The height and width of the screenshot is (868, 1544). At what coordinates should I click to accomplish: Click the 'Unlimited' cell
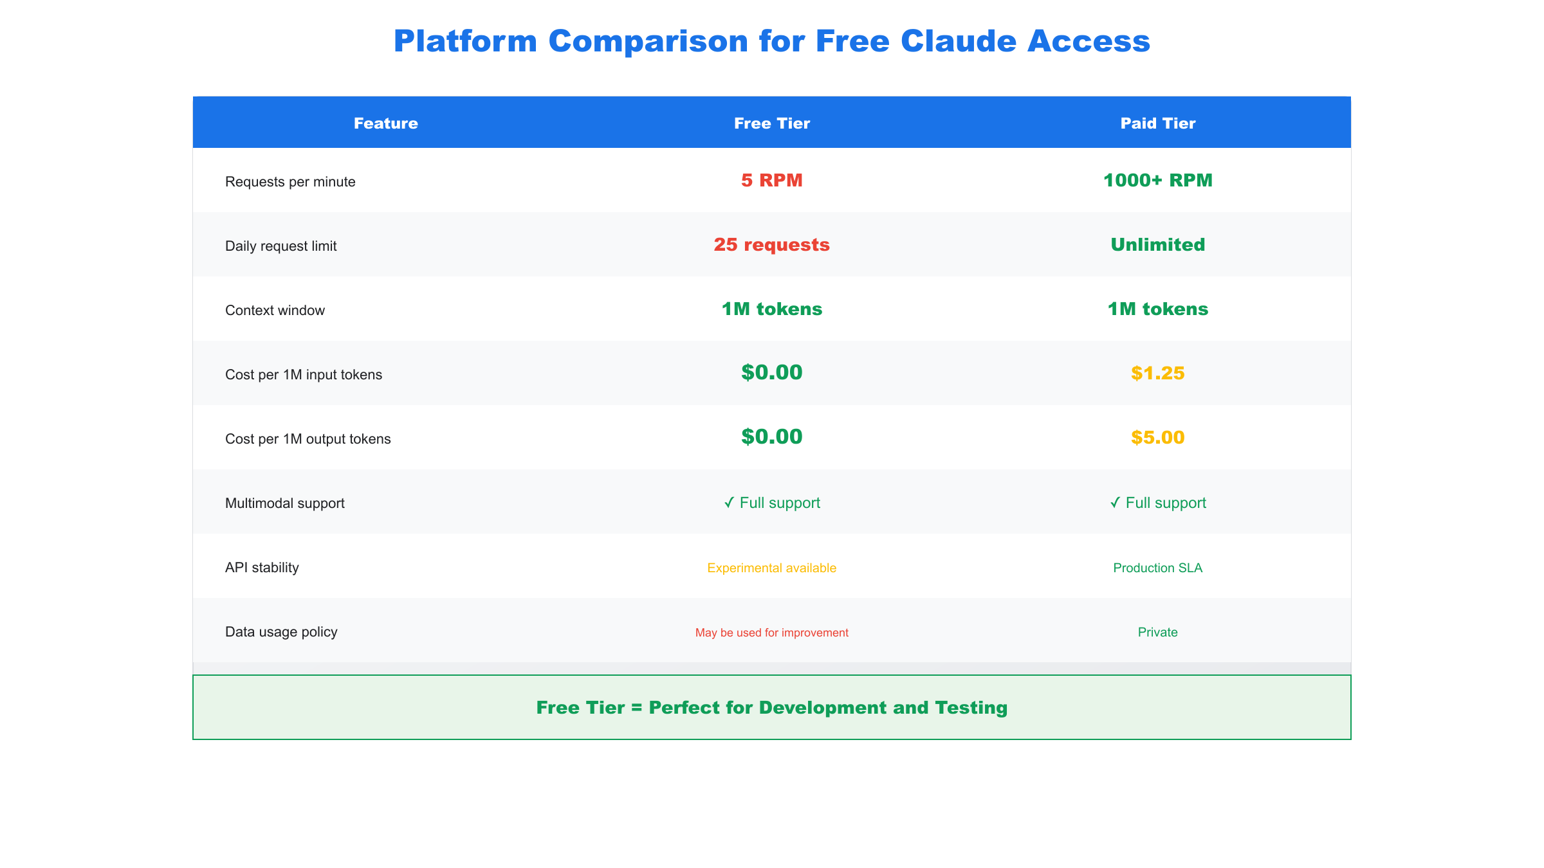pyautogui.click(x=1158, y=244)
